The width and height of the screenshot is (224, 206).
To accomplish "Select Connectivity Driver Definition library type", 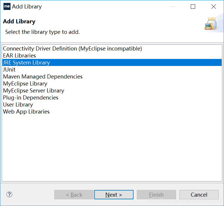I will click(112, 49).
